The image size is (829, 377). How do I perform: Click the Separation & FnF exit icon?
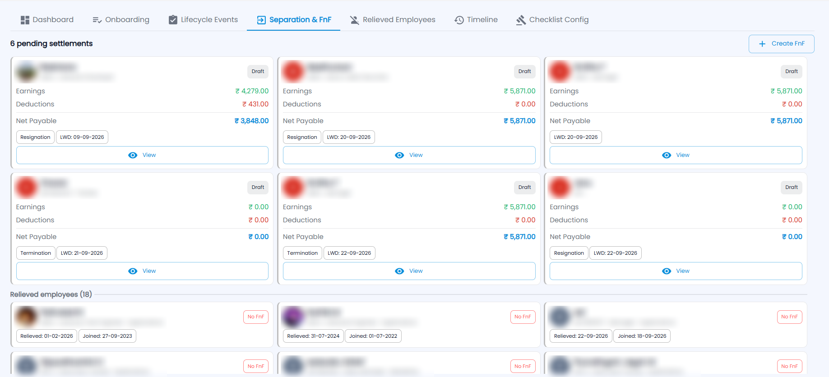point(261,20)
